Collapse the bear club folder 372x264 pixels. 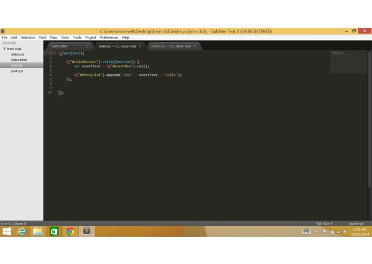point(4,49)
